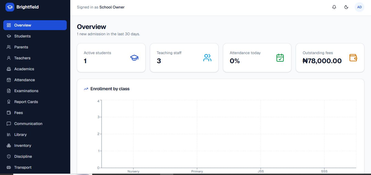
Task: Go to Attendance in the sidebar
Action: point(35,80)
